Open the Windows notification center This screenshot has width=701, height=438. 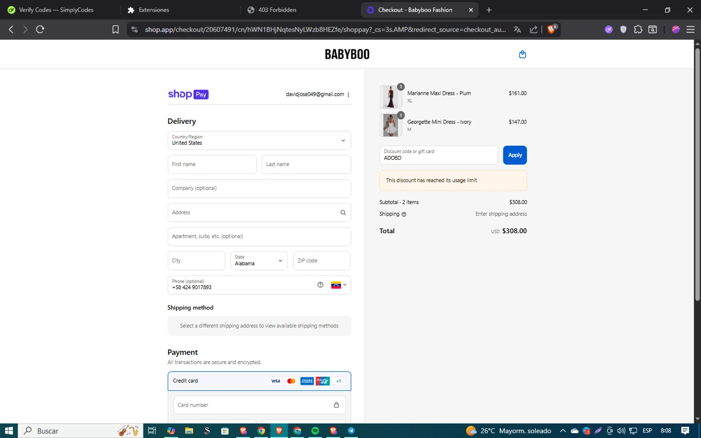click(x=685, y=431)
